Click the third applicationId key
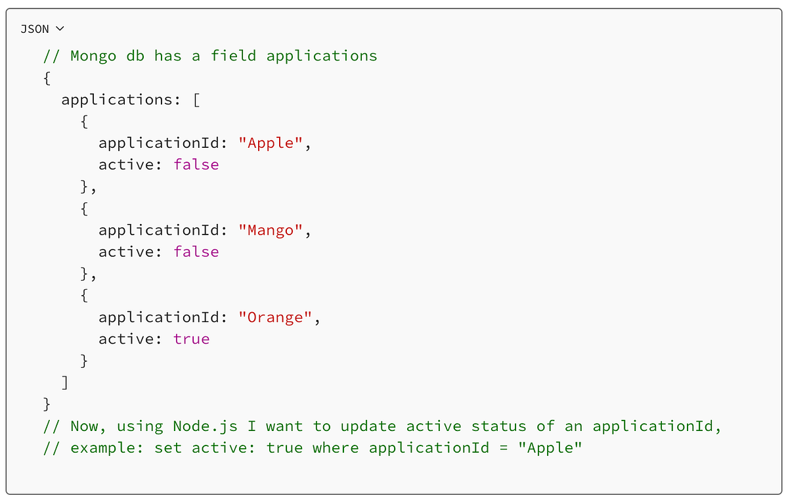Image resolution: width=788 pixels, height=500 pixels. 159,317
